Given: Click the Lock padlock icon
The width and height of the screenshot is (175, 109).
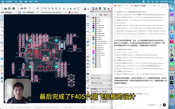Looking at the screenshot, I should [x=85, y=8].
